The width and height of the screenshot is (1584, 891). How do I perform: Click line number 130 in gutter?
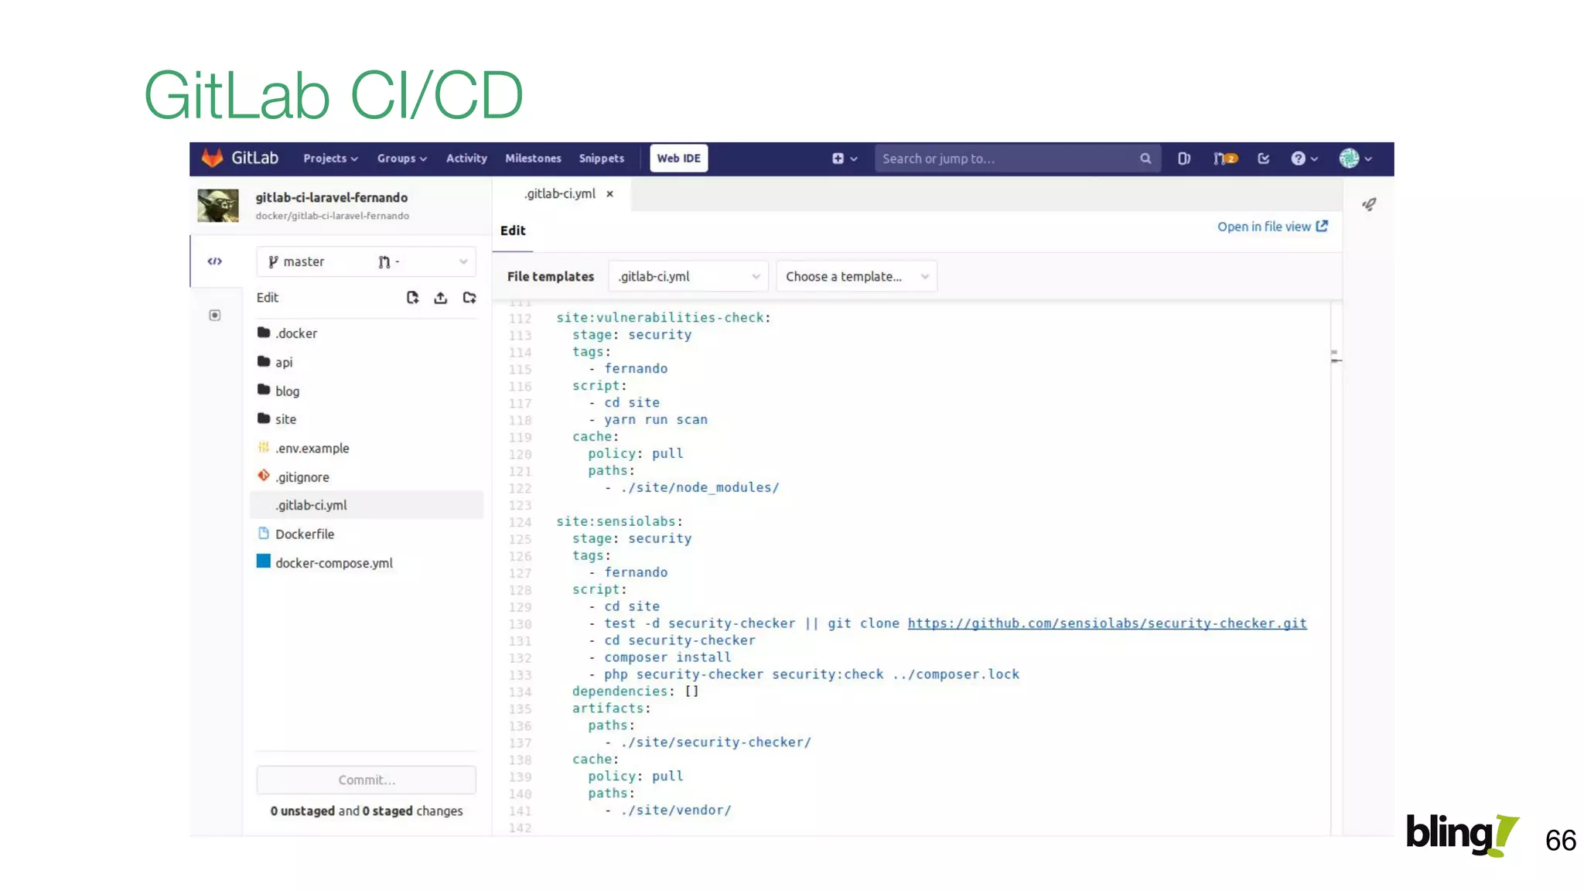tap(520, 624)
